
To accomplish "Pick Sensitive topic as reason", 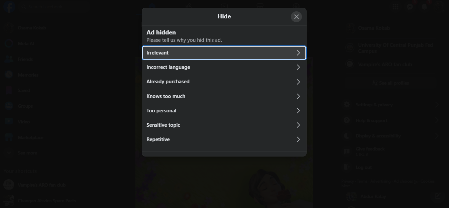I will click(x=224, y=125).
